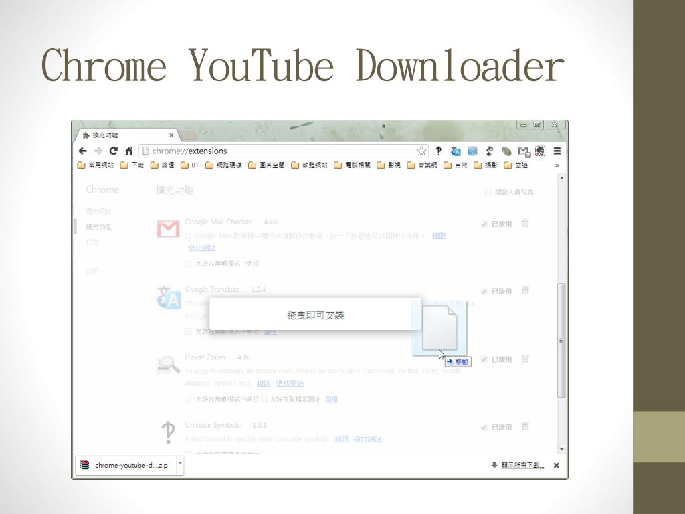Reload the extensions page

point(114,151)
